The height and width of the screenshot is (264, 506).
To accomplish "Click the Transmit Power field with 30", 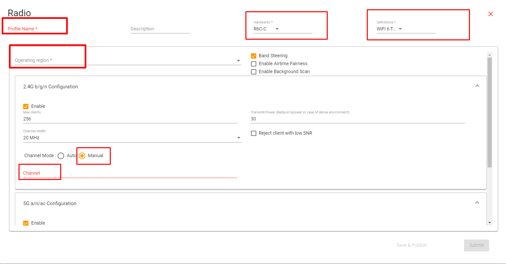I will tap(358, 119).
